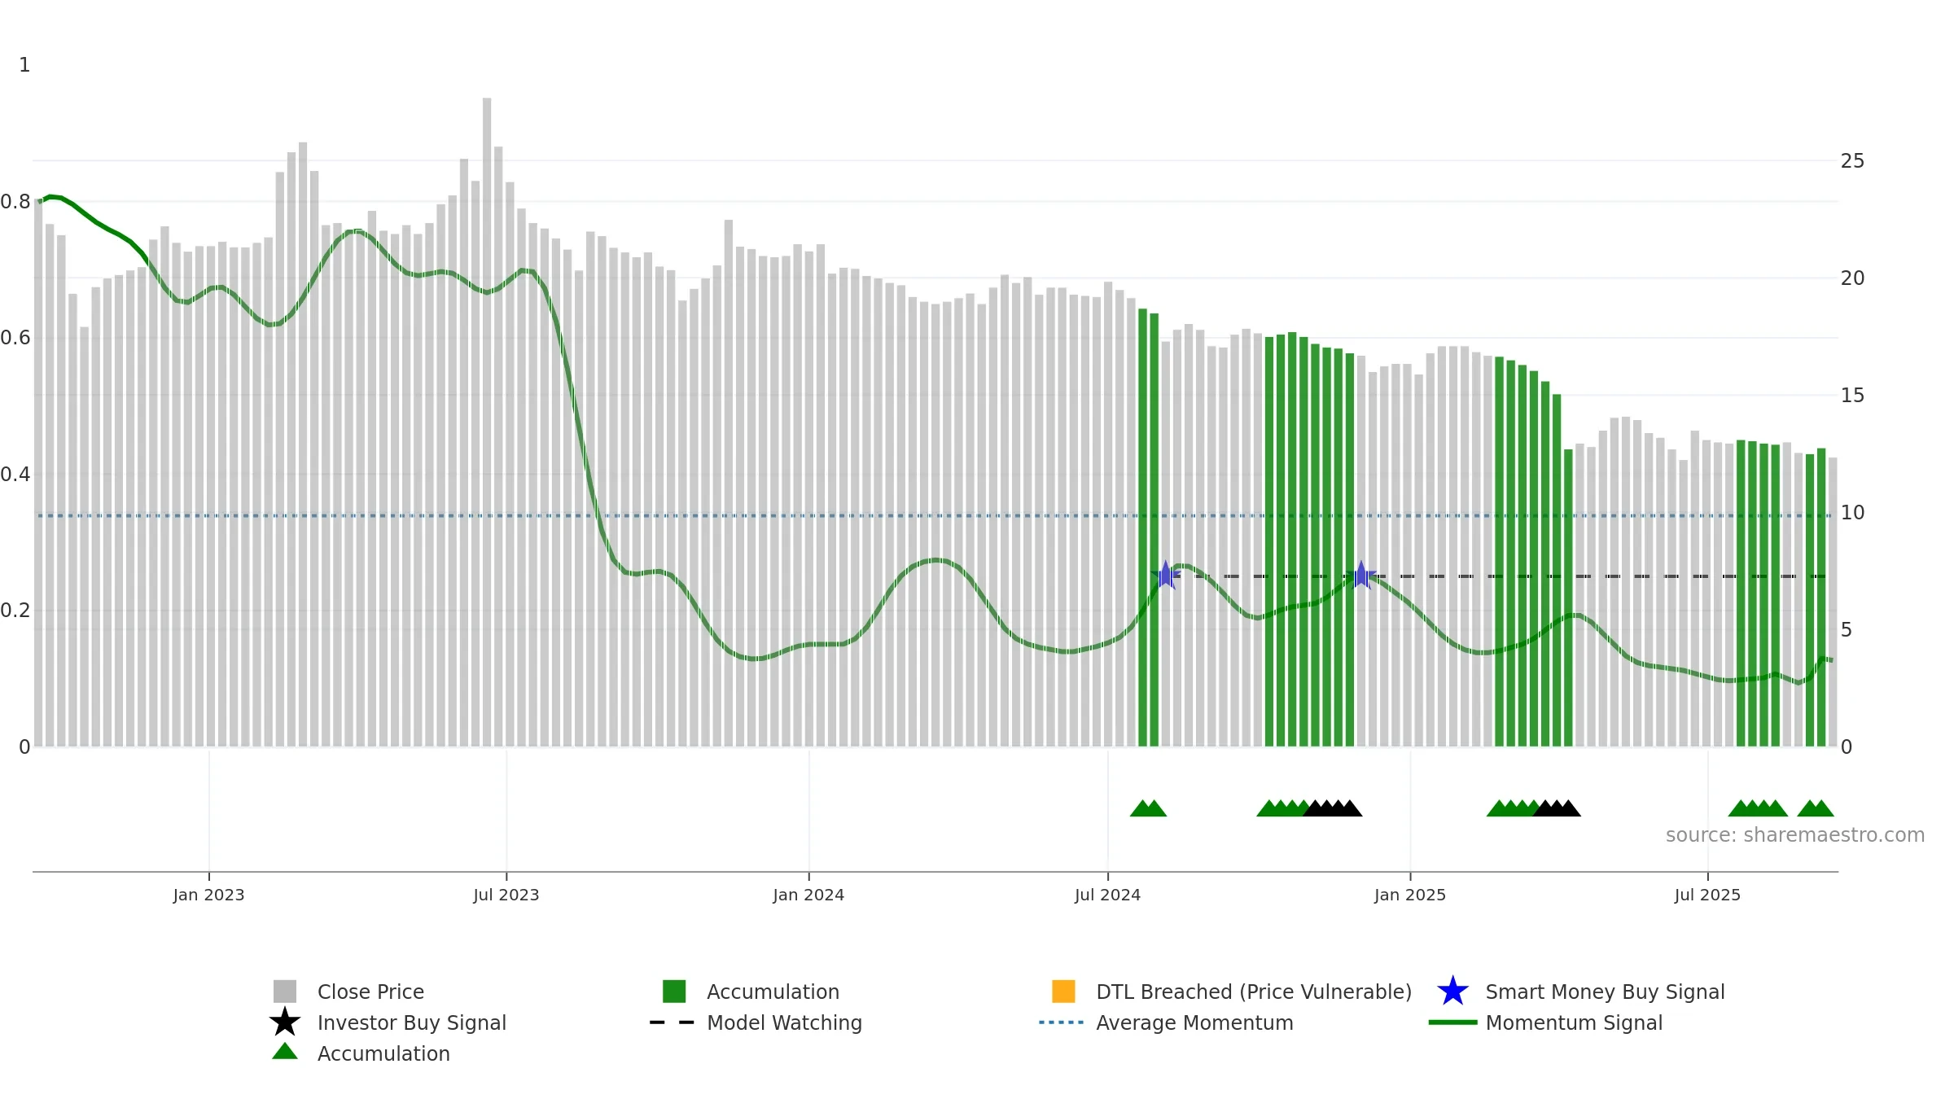1954x1099 pixels.
Task: Click the Momentum Signal green line icon
Action: (x=1452, y=1022)
